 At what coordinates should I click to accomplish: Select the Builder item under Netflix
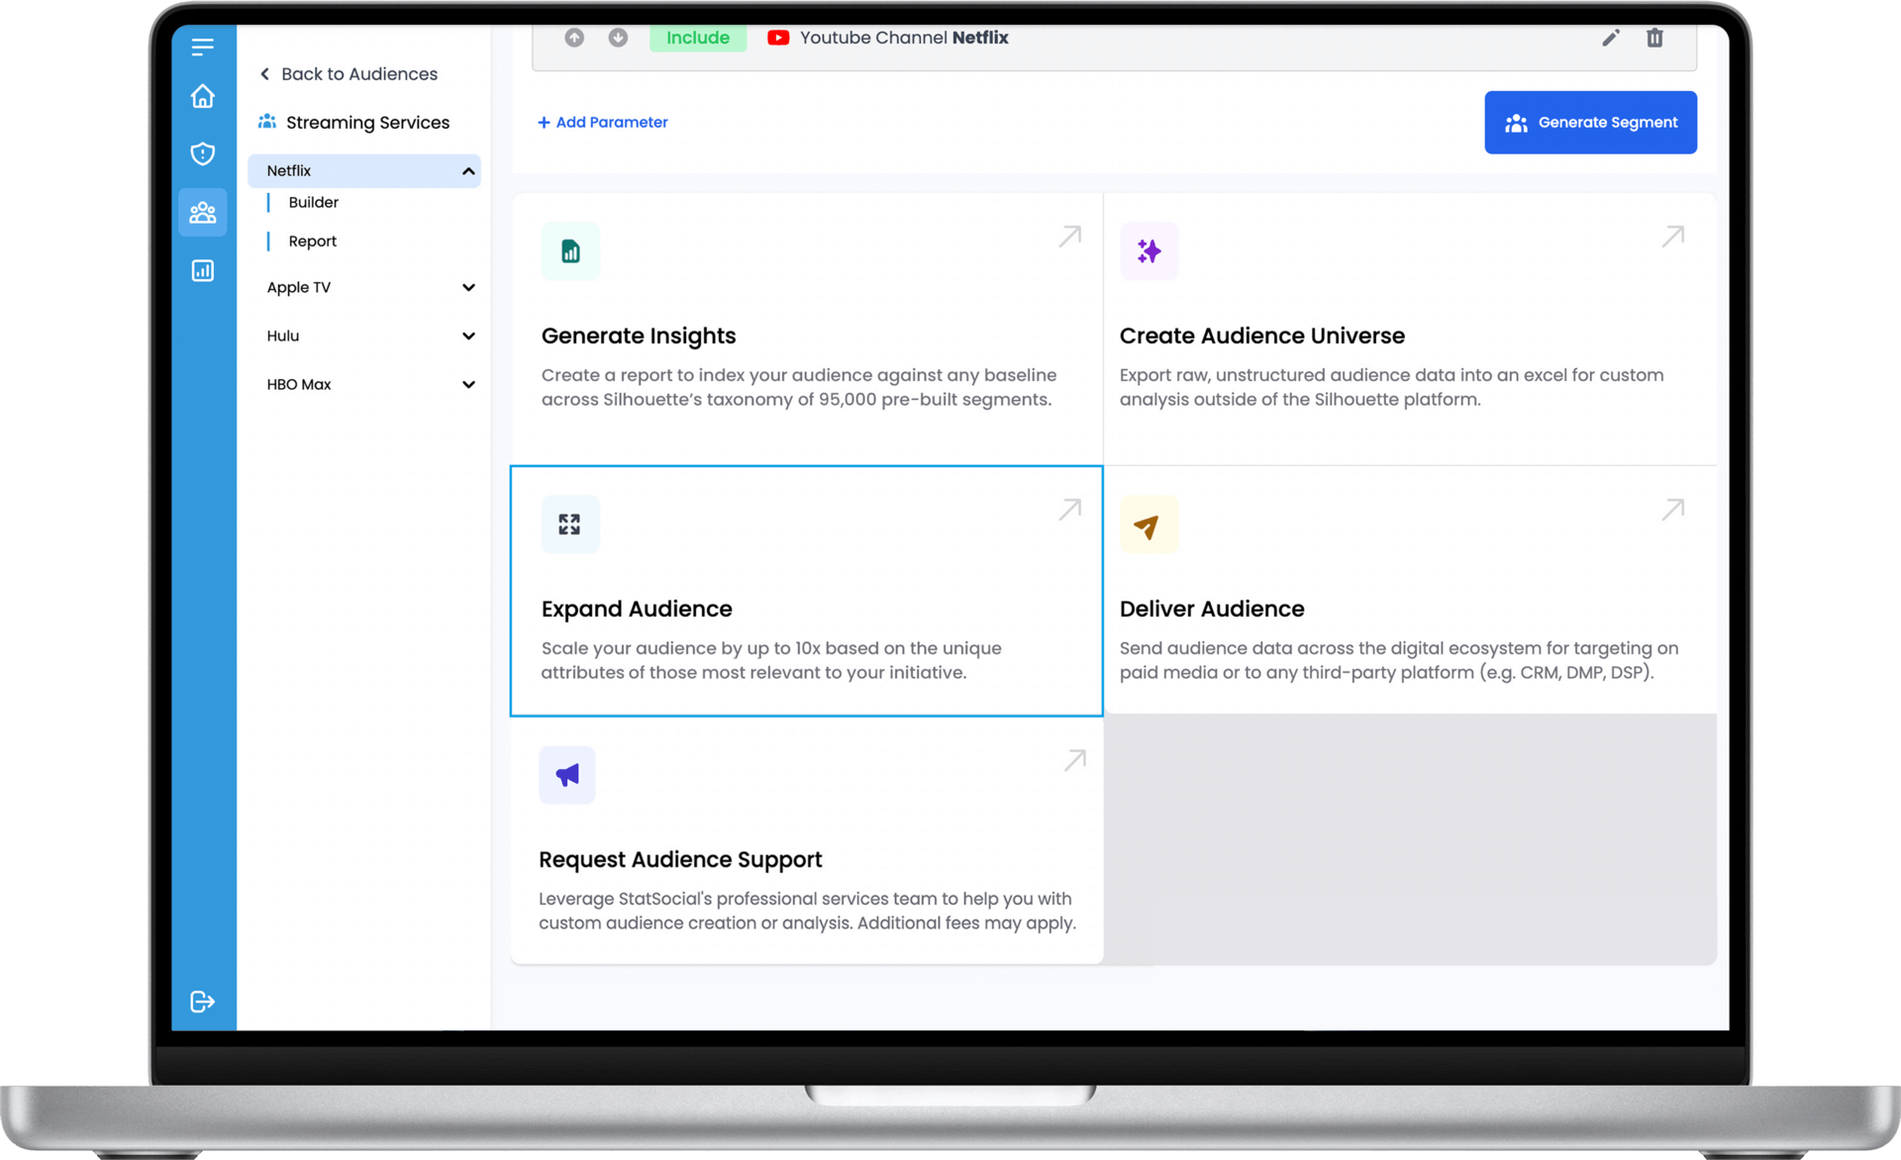click(x=313, y=202)
